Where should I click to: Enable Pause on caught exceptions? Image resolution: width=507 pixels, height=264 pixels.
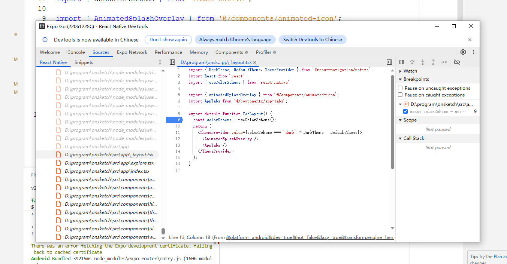(x=400, y=95)
